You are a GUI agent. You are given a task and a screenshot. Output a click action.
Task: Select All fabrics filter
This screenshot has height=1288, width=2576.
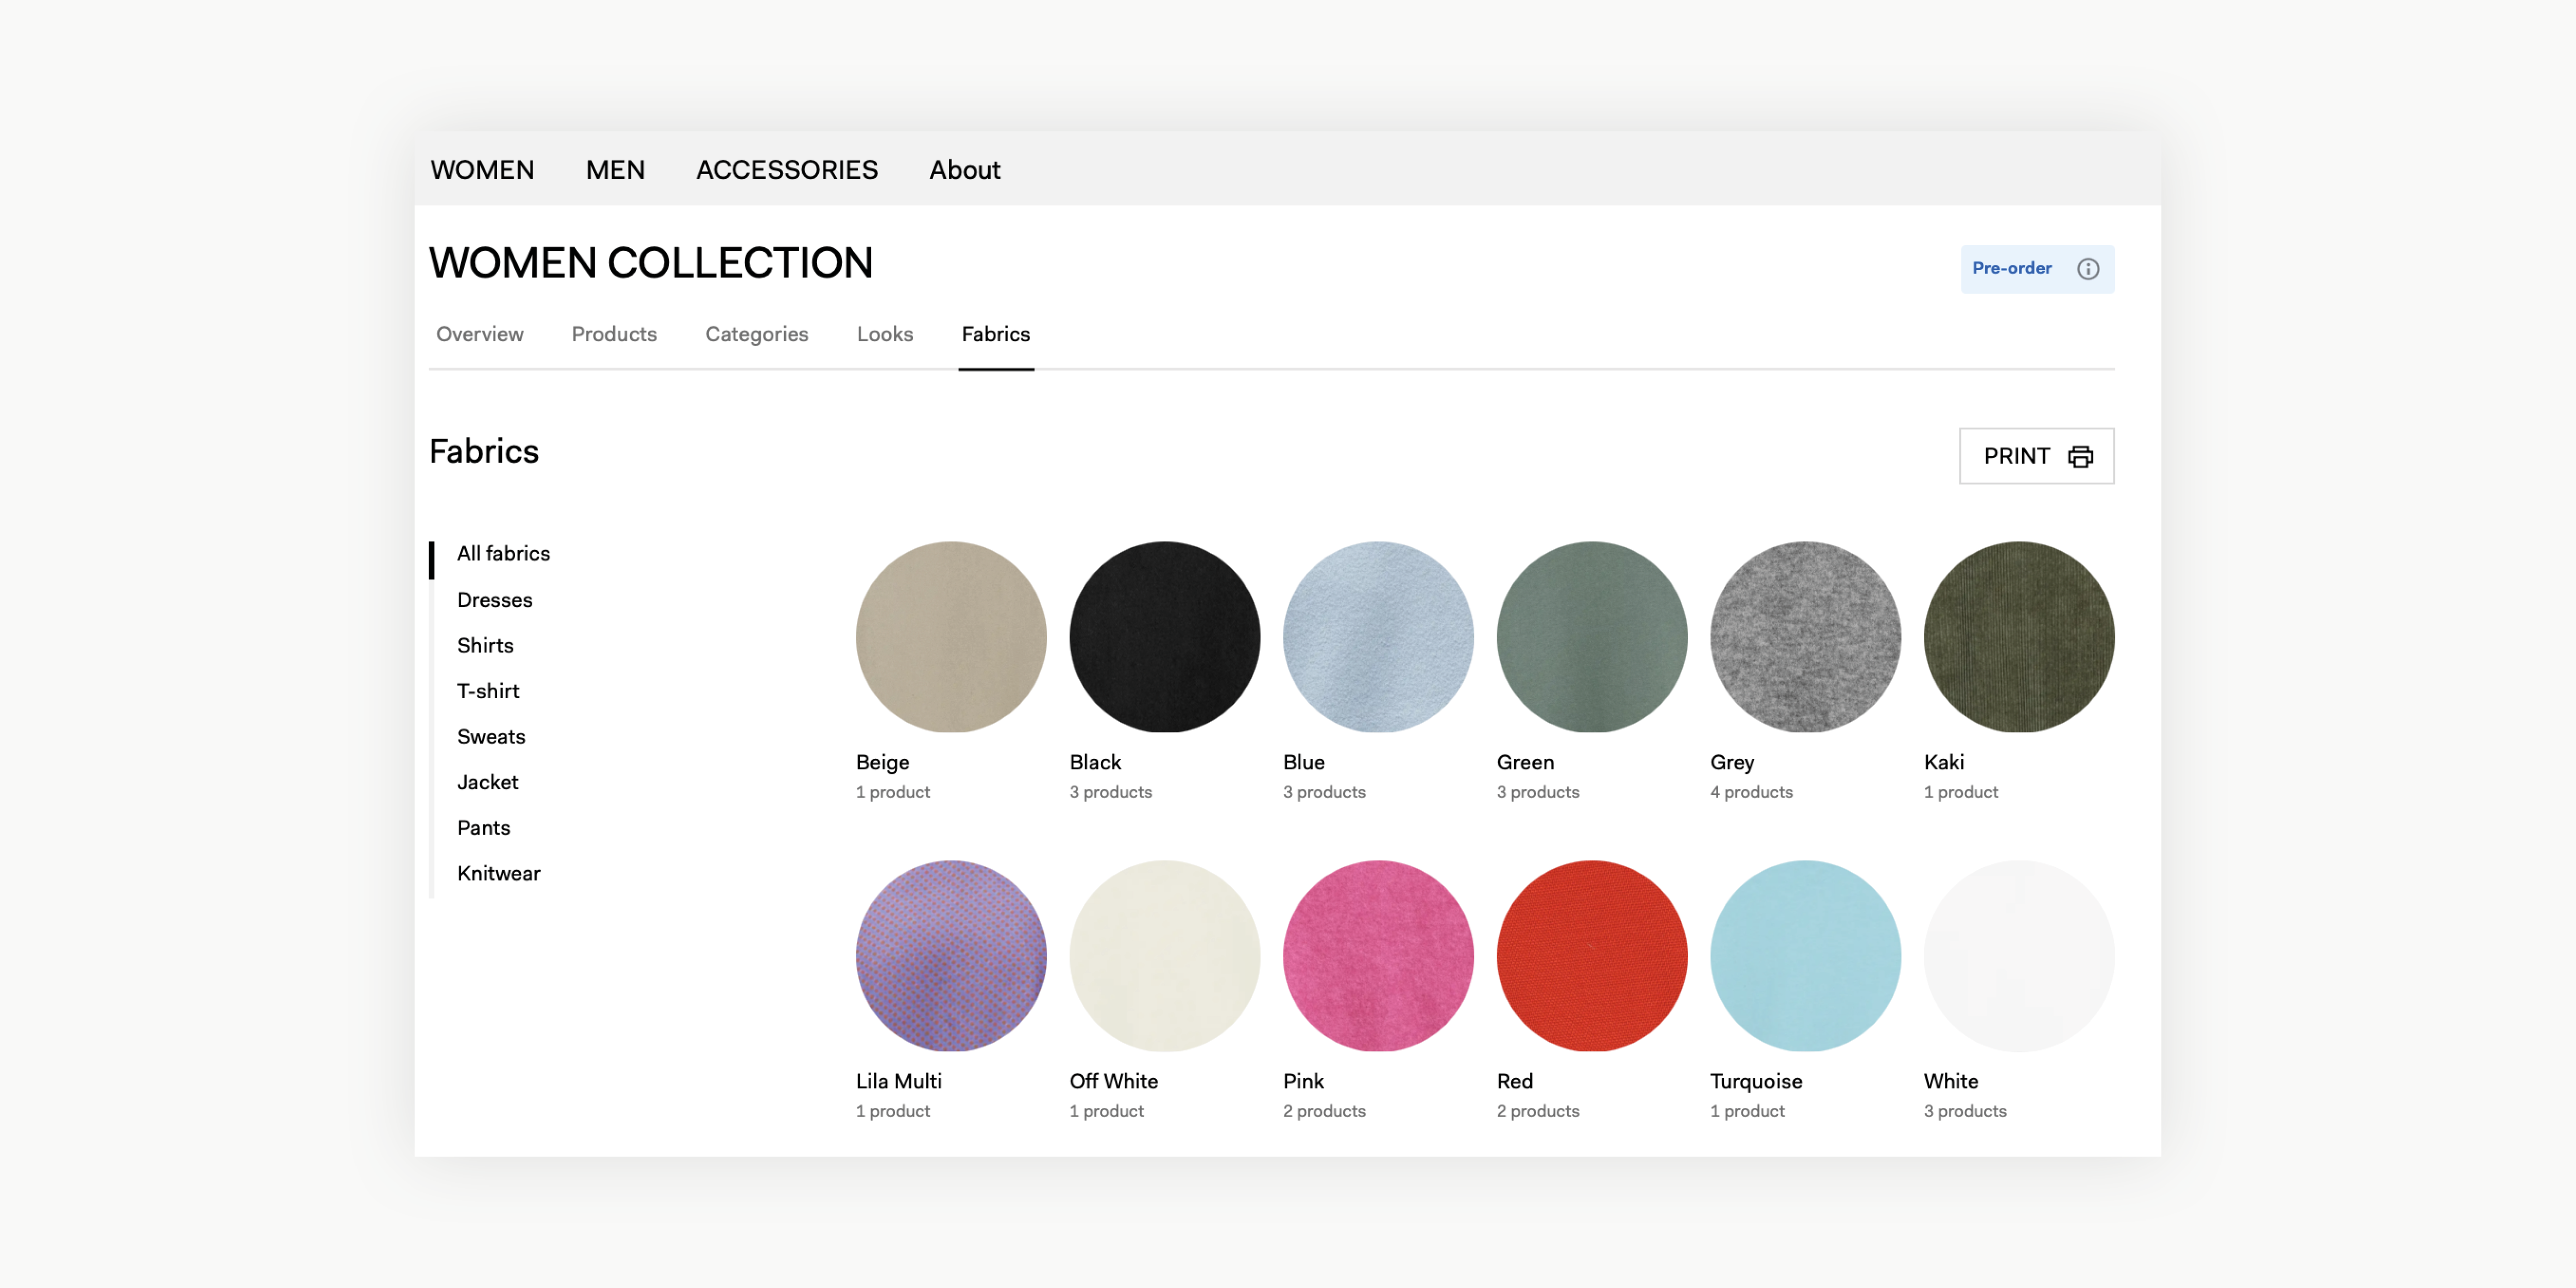click(503, 553)
